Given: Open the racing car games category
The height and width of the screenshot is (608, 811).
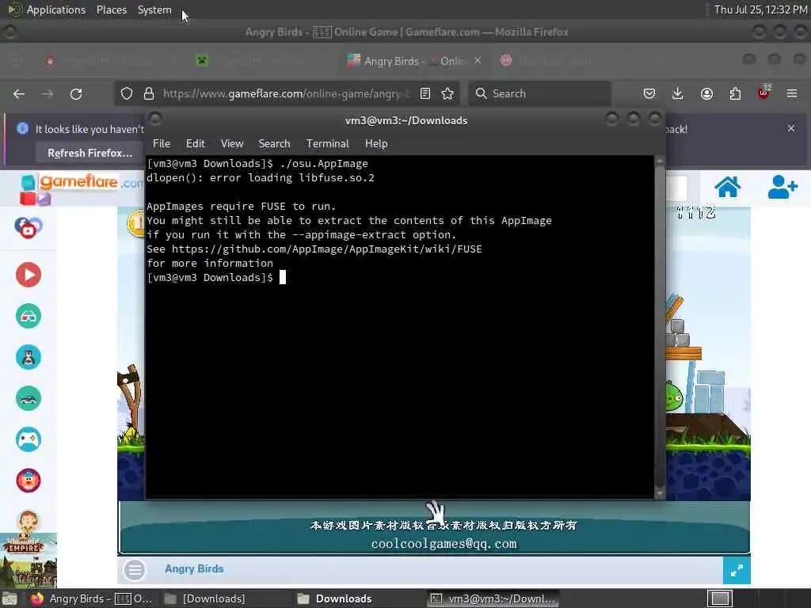Looking at the screenshot, I should tap(29, 399).
